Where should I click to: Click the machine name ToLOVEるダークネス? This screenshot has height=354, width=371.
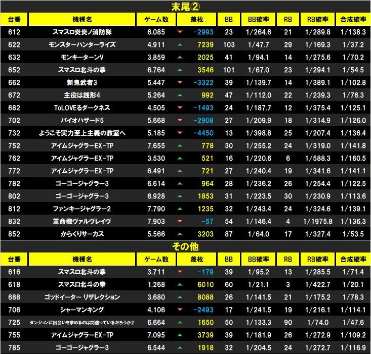[82, 108]
